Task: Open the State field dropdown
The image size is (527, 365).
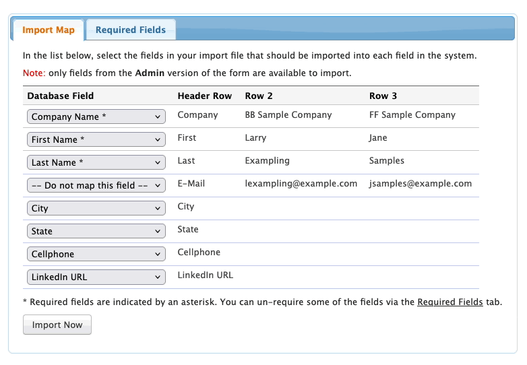Action: pyautogui.click(x=96, y=232)
